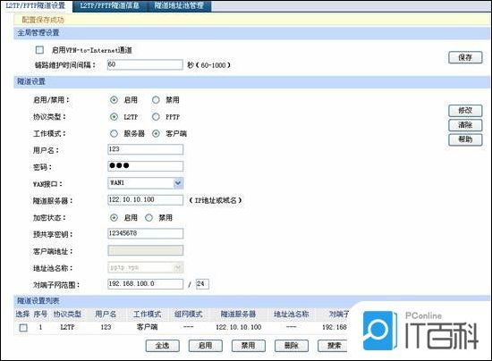Click the 全选 button
This screenshot has height=361, width=492.
click(x=163, y=346)
